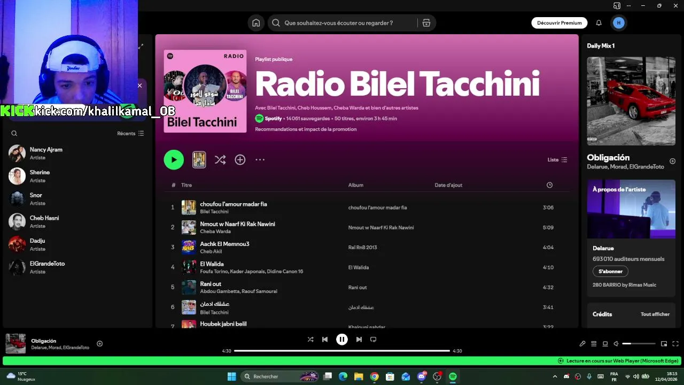Screen dimensions: 684x385
Task: Open Nancy Ajram artist in library
Action: 77,153
